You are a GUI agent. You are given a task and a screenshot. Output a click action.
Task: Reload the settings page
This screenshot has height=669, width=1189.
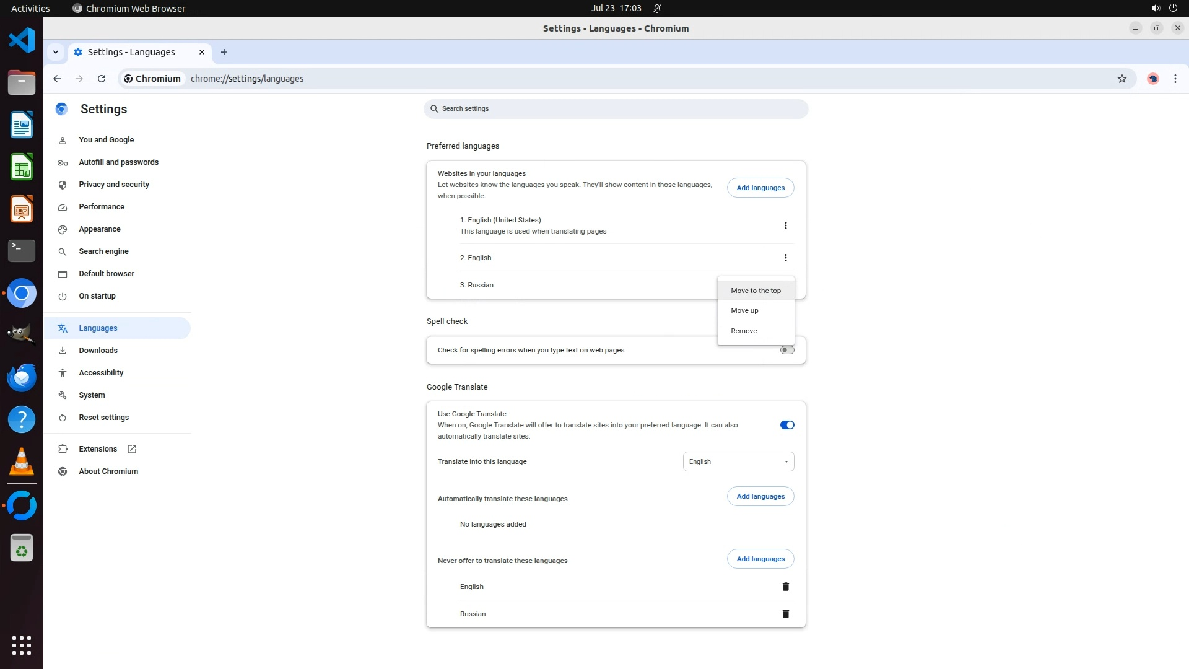click(x=102, y=79)
